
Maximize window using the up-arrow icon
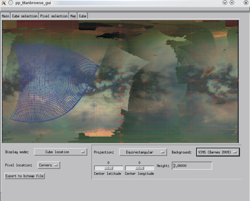(232, 3)
